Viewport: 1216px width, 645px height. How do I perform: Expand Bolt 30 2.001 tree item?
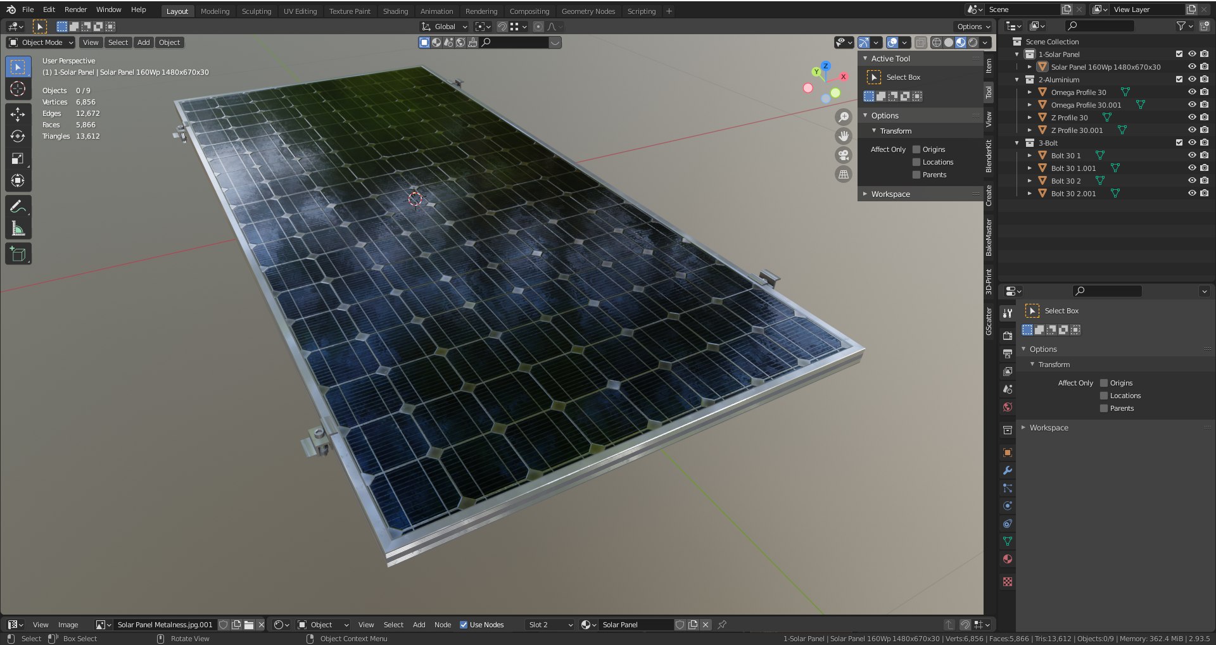[1030, 194]
